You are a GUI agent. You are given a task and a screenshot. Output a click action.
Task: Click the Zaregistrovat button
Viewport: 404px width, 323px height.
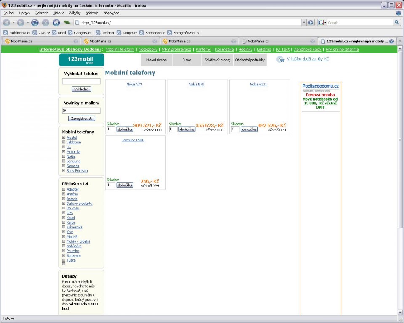click(x=81, y=119)
